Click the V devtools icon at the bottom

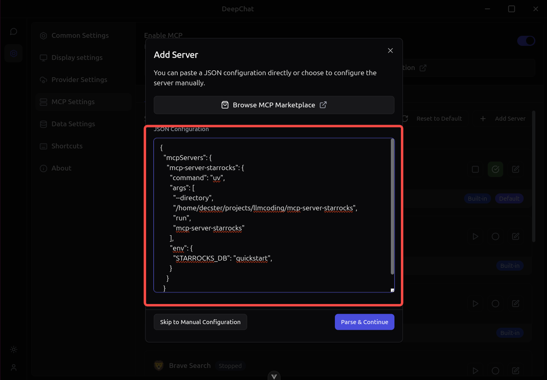click(x=274, y=376)
